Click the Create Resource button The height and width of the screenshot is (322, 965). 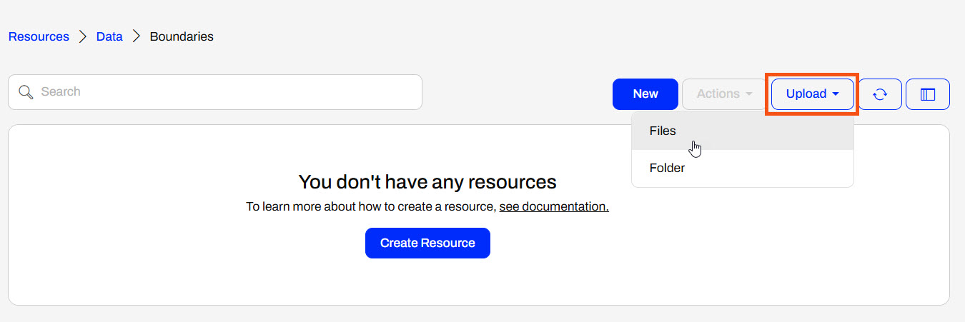427,243
